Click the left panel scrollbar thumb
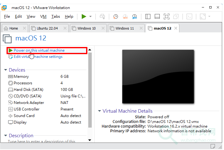 tap(90, 90)
